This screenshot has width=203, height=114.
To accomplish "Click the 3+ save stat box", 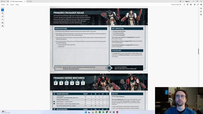I will [x=67, y=83].
